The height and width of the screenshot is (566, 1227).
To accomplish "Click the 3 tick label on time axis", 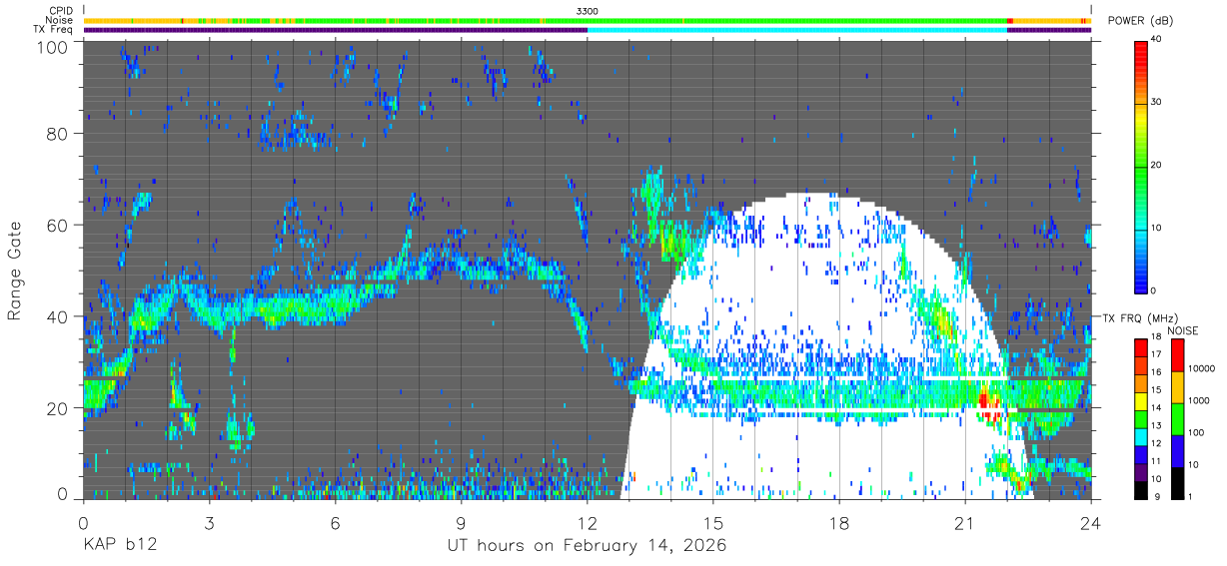I will [210, 521].
